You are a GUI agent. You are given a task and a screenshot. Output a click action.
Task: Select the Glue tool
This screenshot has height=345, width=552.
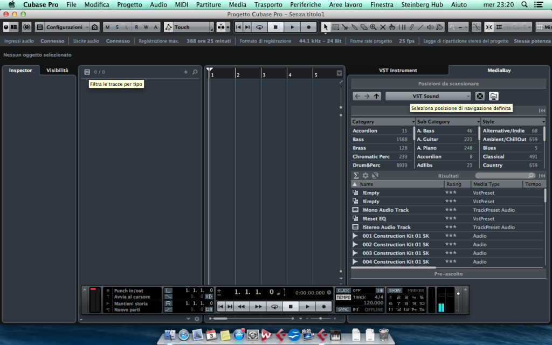(x=355, y=27)
